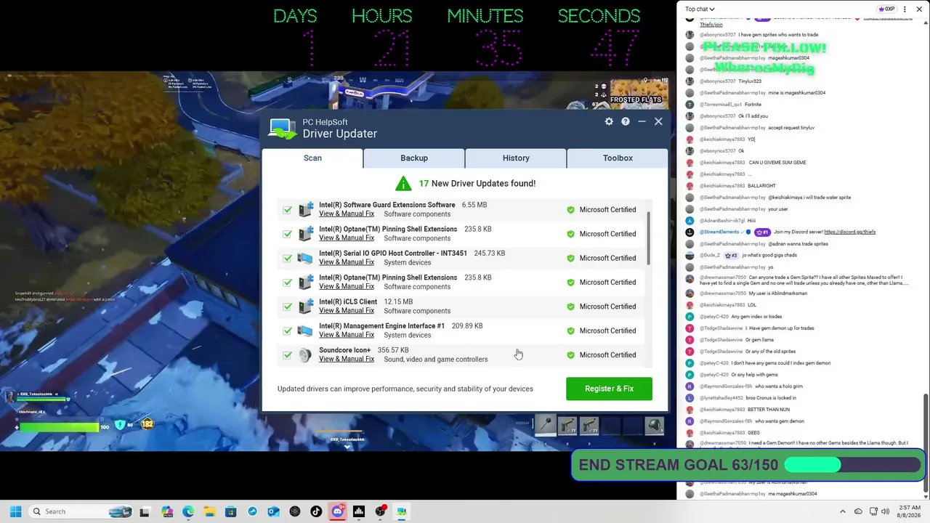Open the chat more options menu

tap(905, 9)
